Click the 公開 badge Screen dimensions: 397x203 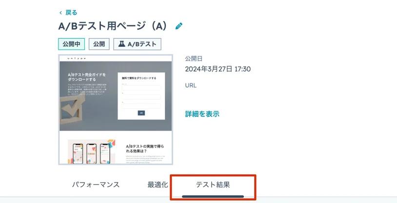click(99, 44)
